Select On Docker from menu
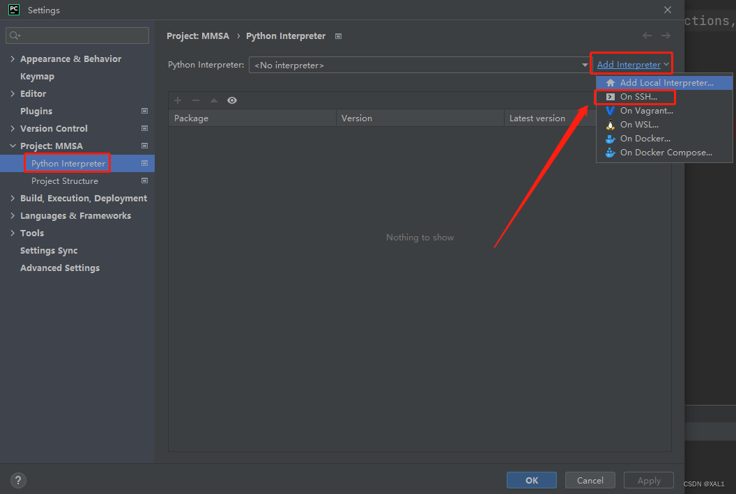The height and width of the screenshot is (494, 736). click(x=664, y=139)
